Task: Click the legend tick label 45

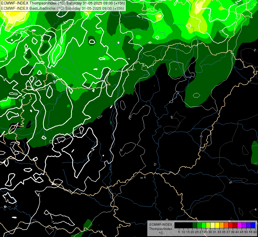Action: click(242, 232)
